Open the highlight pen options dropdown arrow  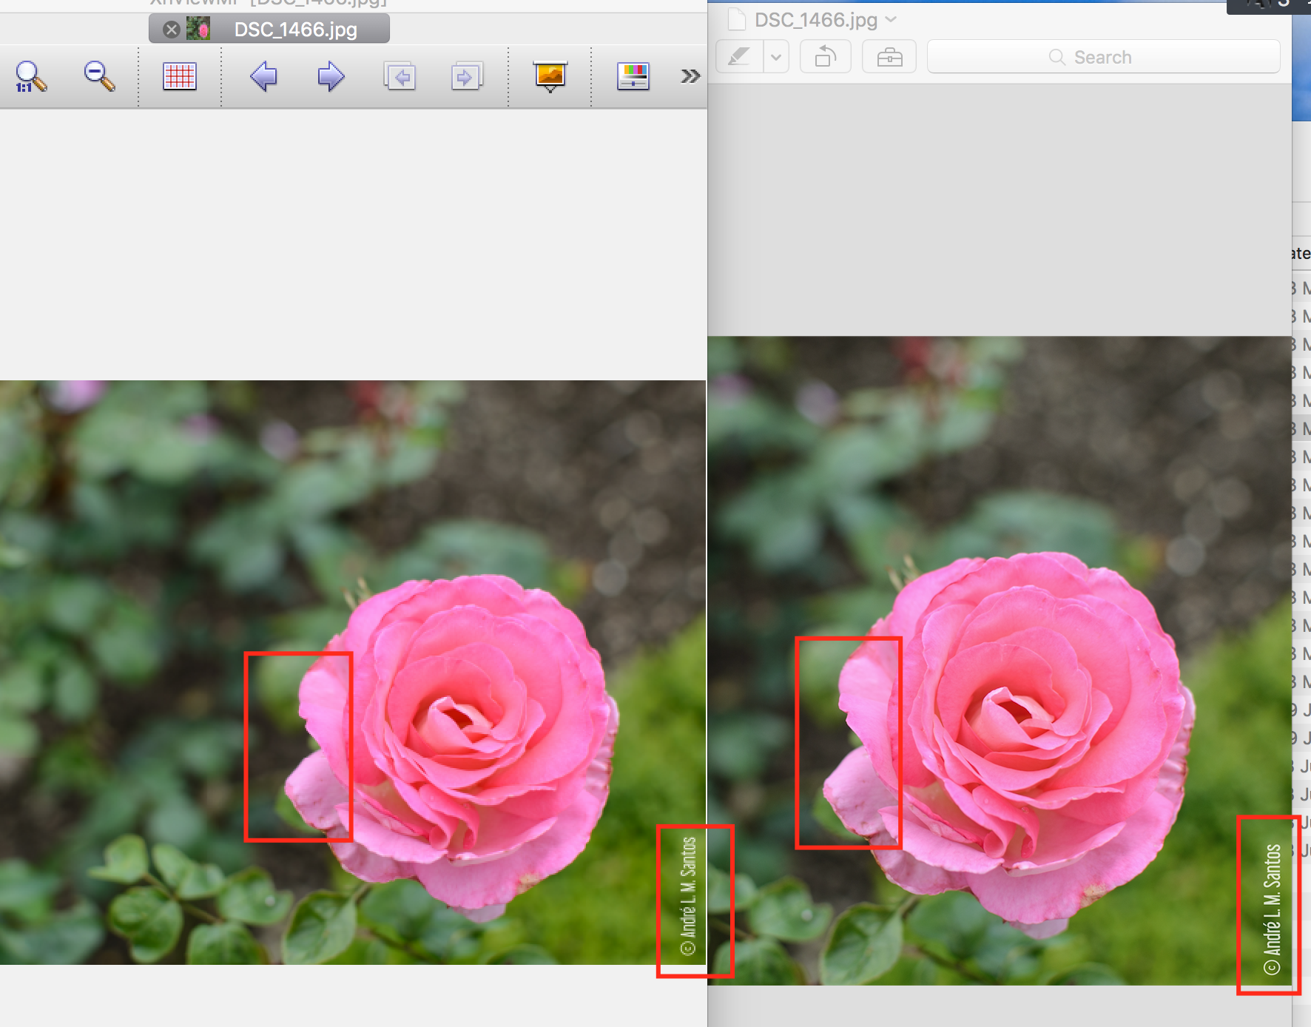tap(775, 57)
